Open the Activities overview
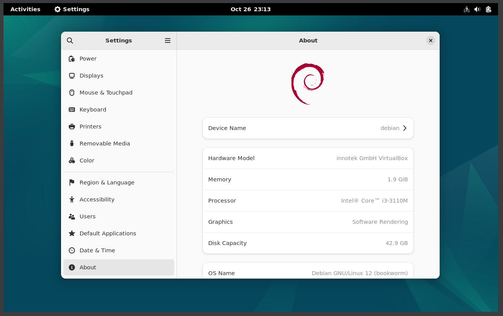503x316 pixels. [x=25, y=9]
